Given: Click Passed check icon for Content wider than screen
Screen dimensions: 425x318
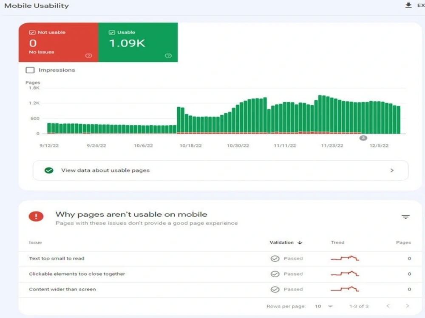Looking at the screenshot, I should [275, 289].
